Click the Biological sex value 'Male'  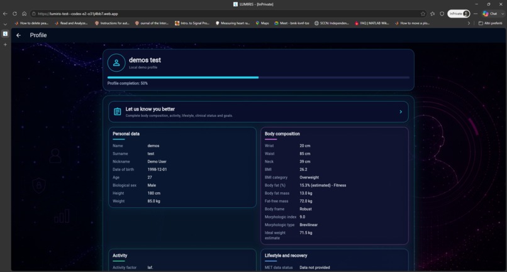click(x=152, y=185)
